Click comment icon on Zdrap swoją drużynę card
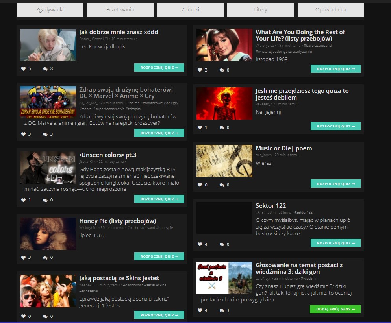 pyautogui.click(x=45, y=134)
